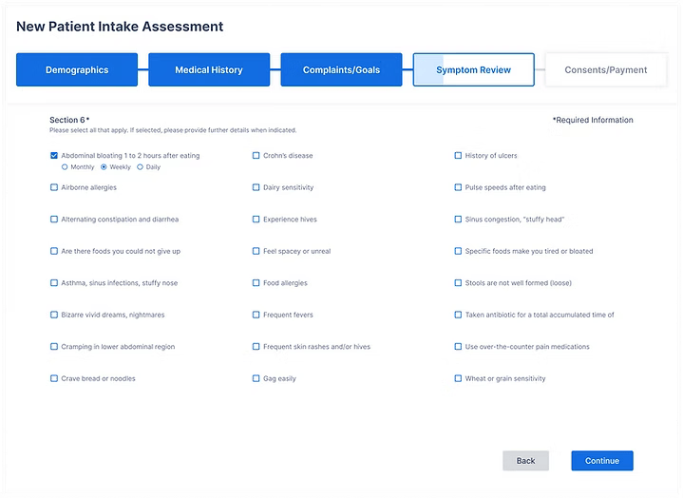Uncheck Abdominal bloating after eating checkbox
Screen dimensions: 683x498
coord(54,156)
